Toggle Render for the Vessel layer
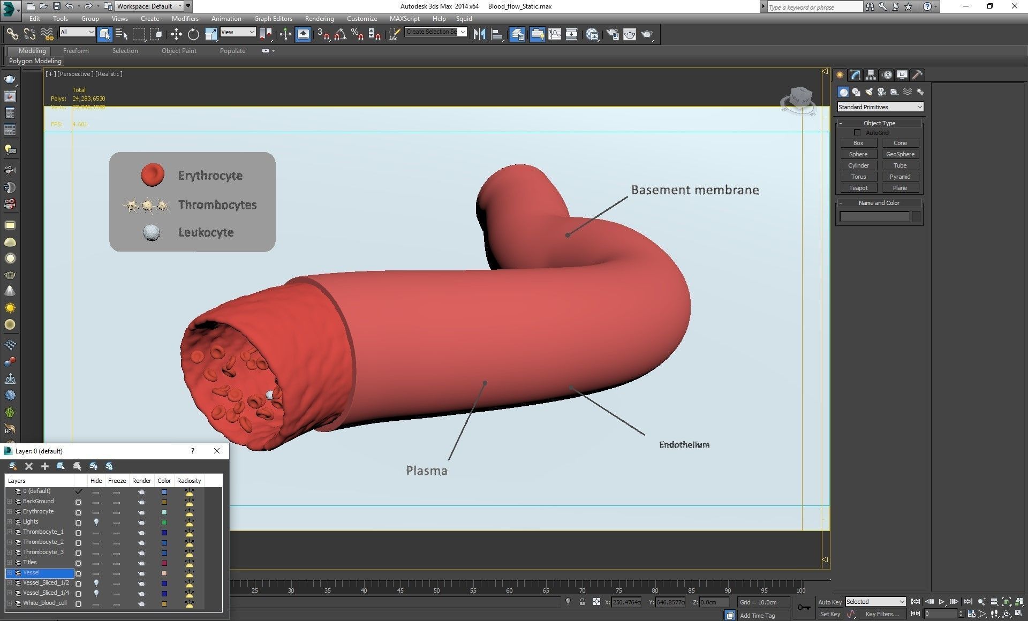Screen dimensions: 1028x621 pyautogui.click(x=141, y=573)
